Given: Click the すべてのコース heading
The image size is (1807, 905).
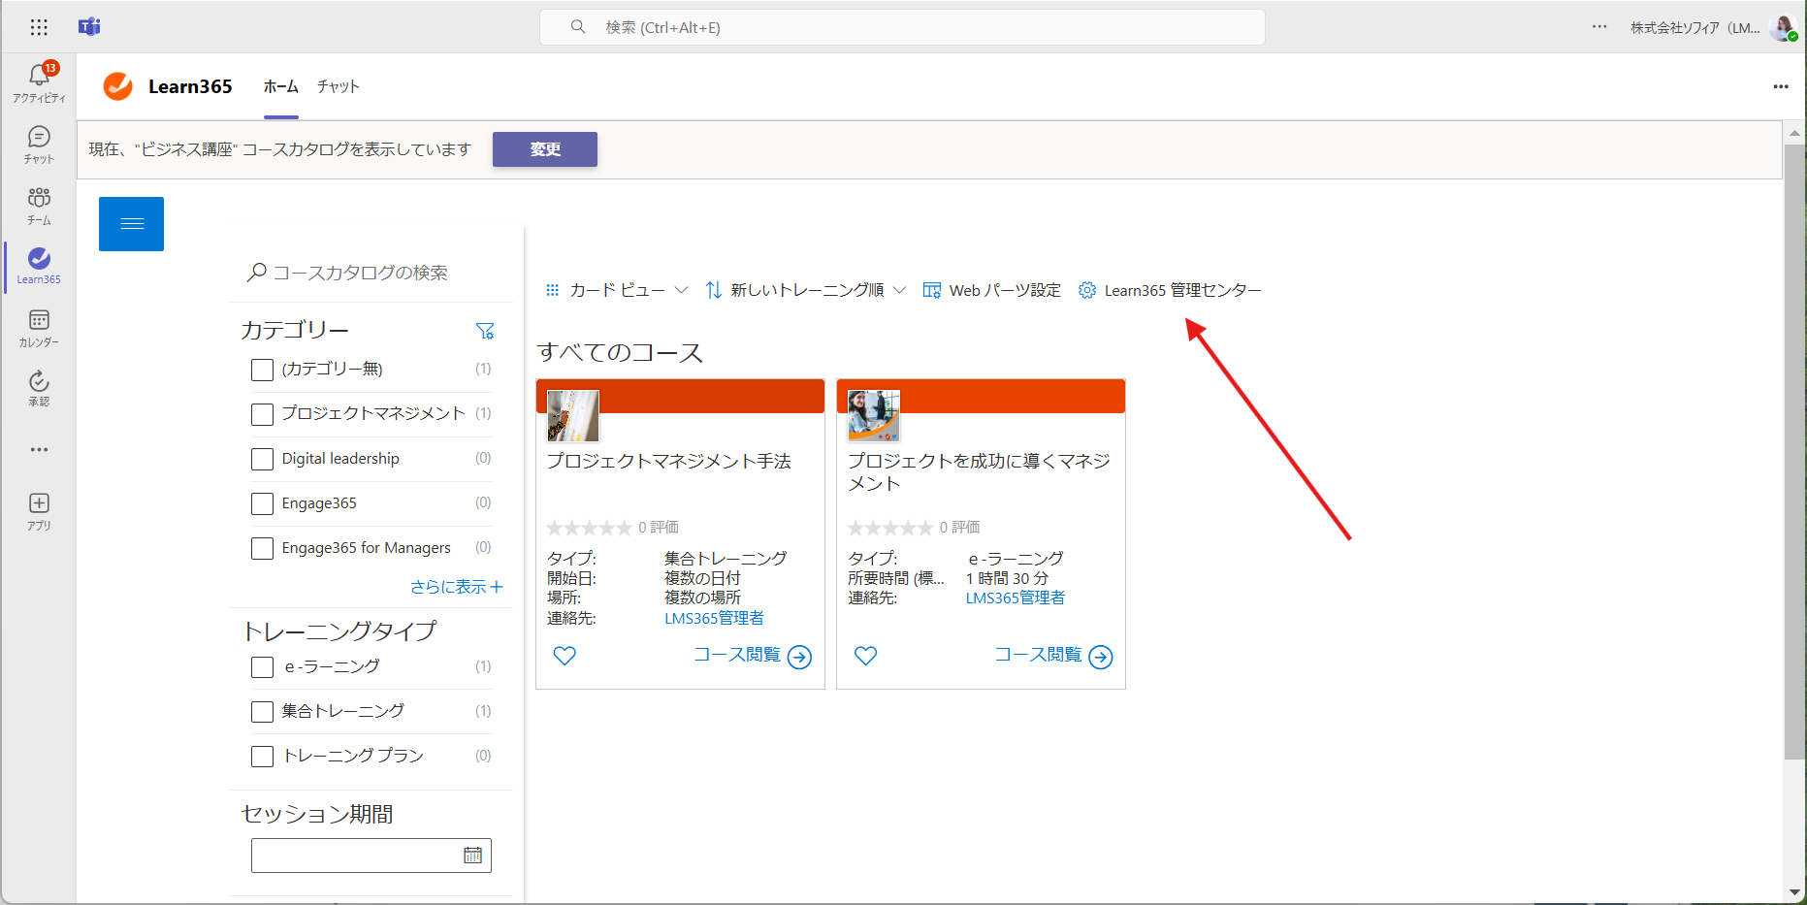Looking at the screenshot, I should (620, 352).
